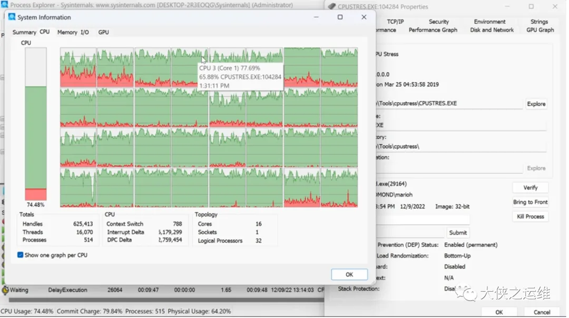Click the Logical Processors value 32
Image resolution: width=569 pixels, height=318 pixels.
pyautogui.click(x=259, y=242)
